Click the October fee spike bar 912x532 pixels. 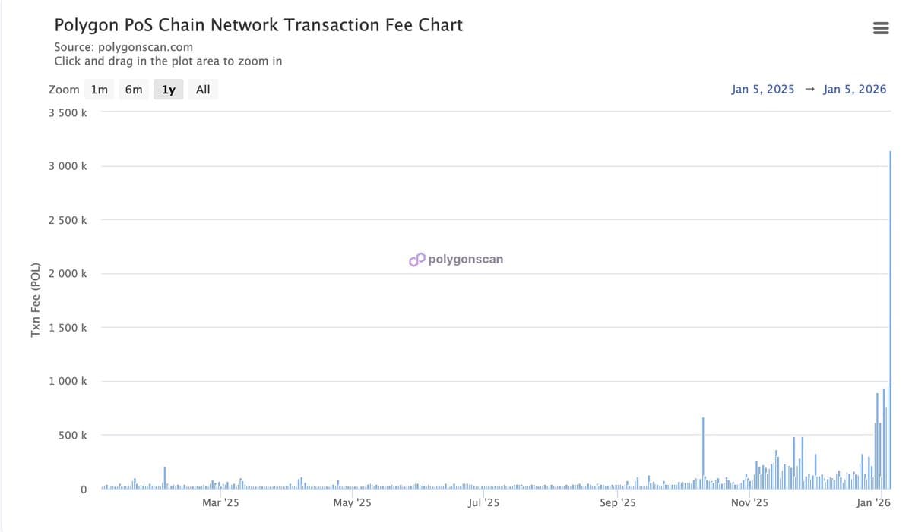point(703,452)
